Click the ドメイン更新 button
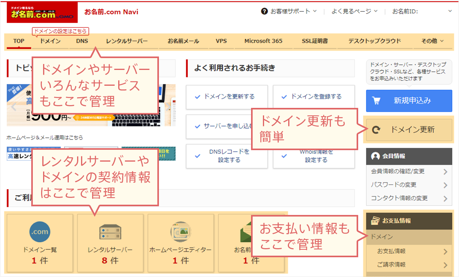The image size is (459, 277). coord(409,130)
